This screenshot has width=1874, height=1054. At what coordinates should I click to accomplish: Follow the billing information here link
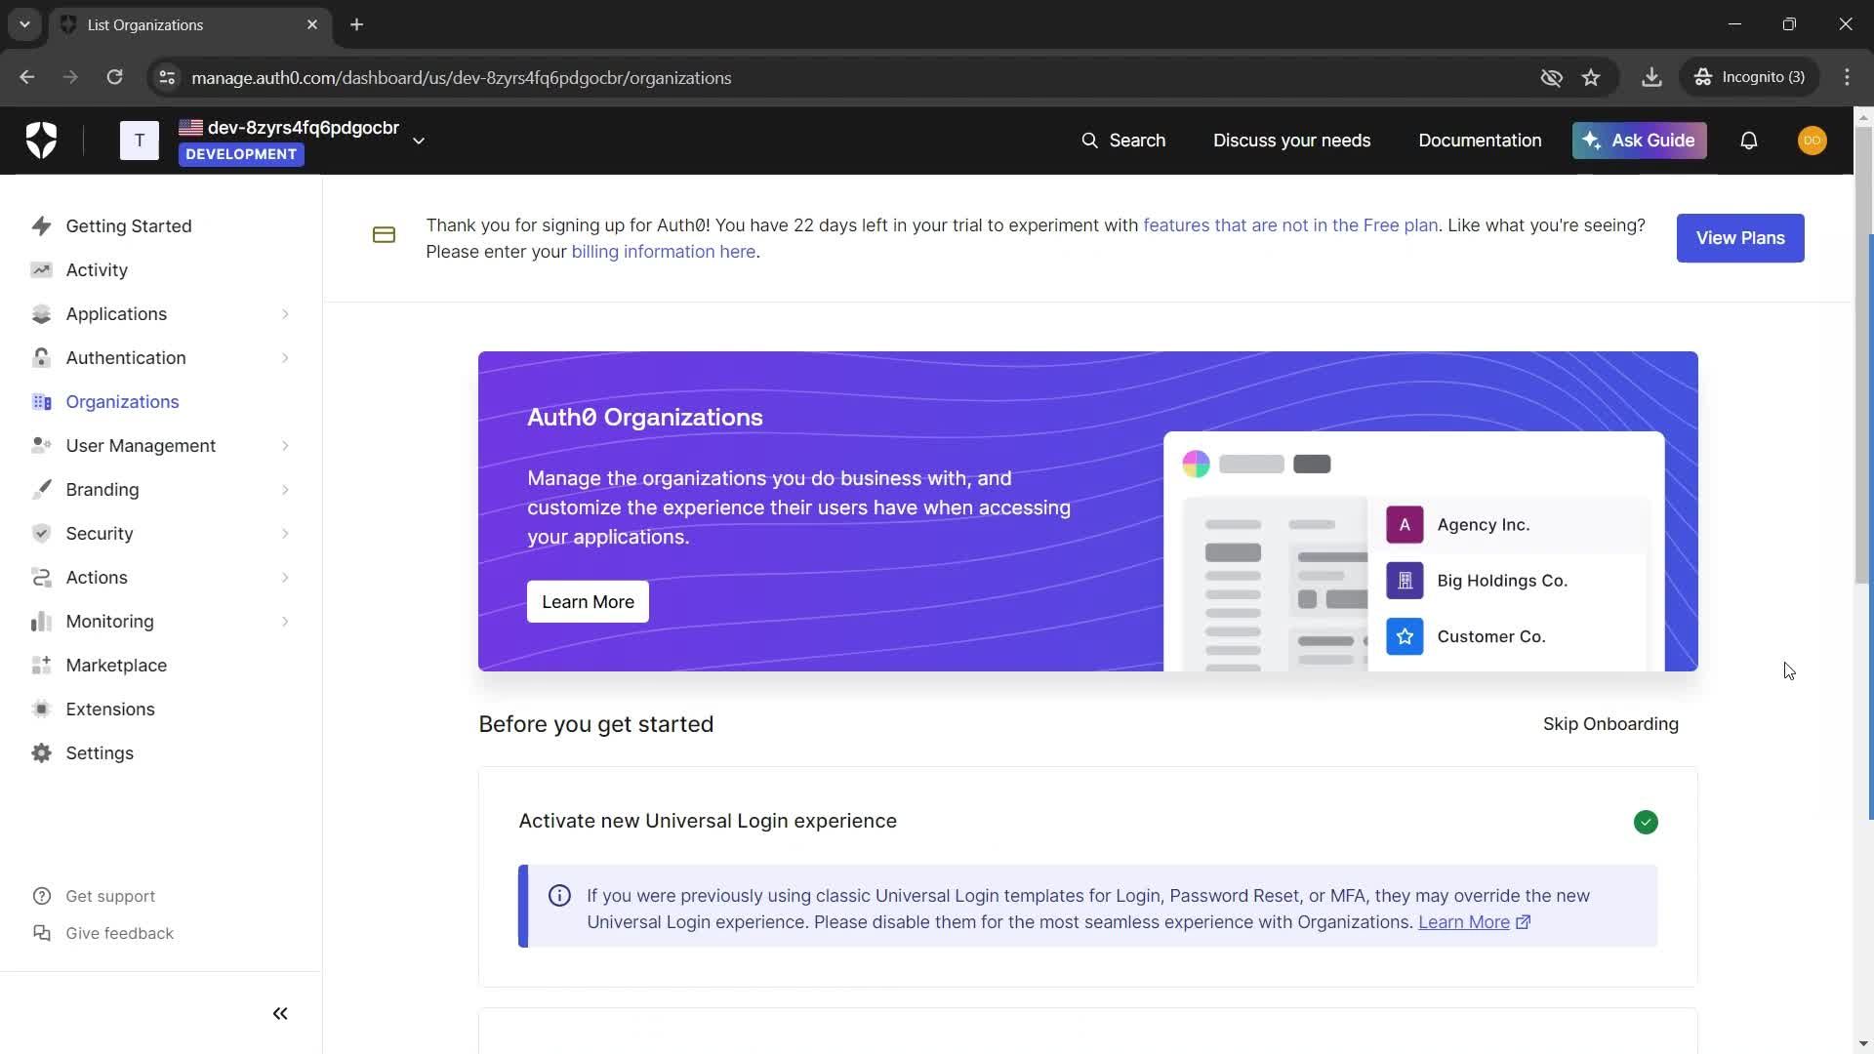pos(663,252)
